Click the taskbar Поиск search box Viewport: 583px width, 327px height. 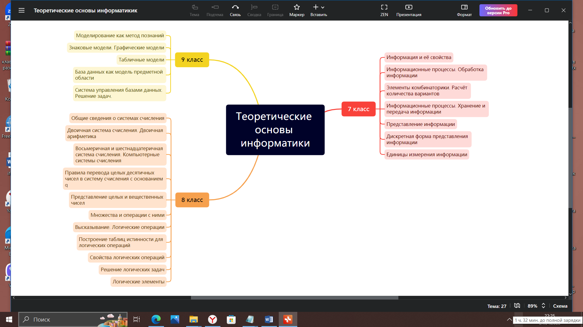(x=73, y=319)
